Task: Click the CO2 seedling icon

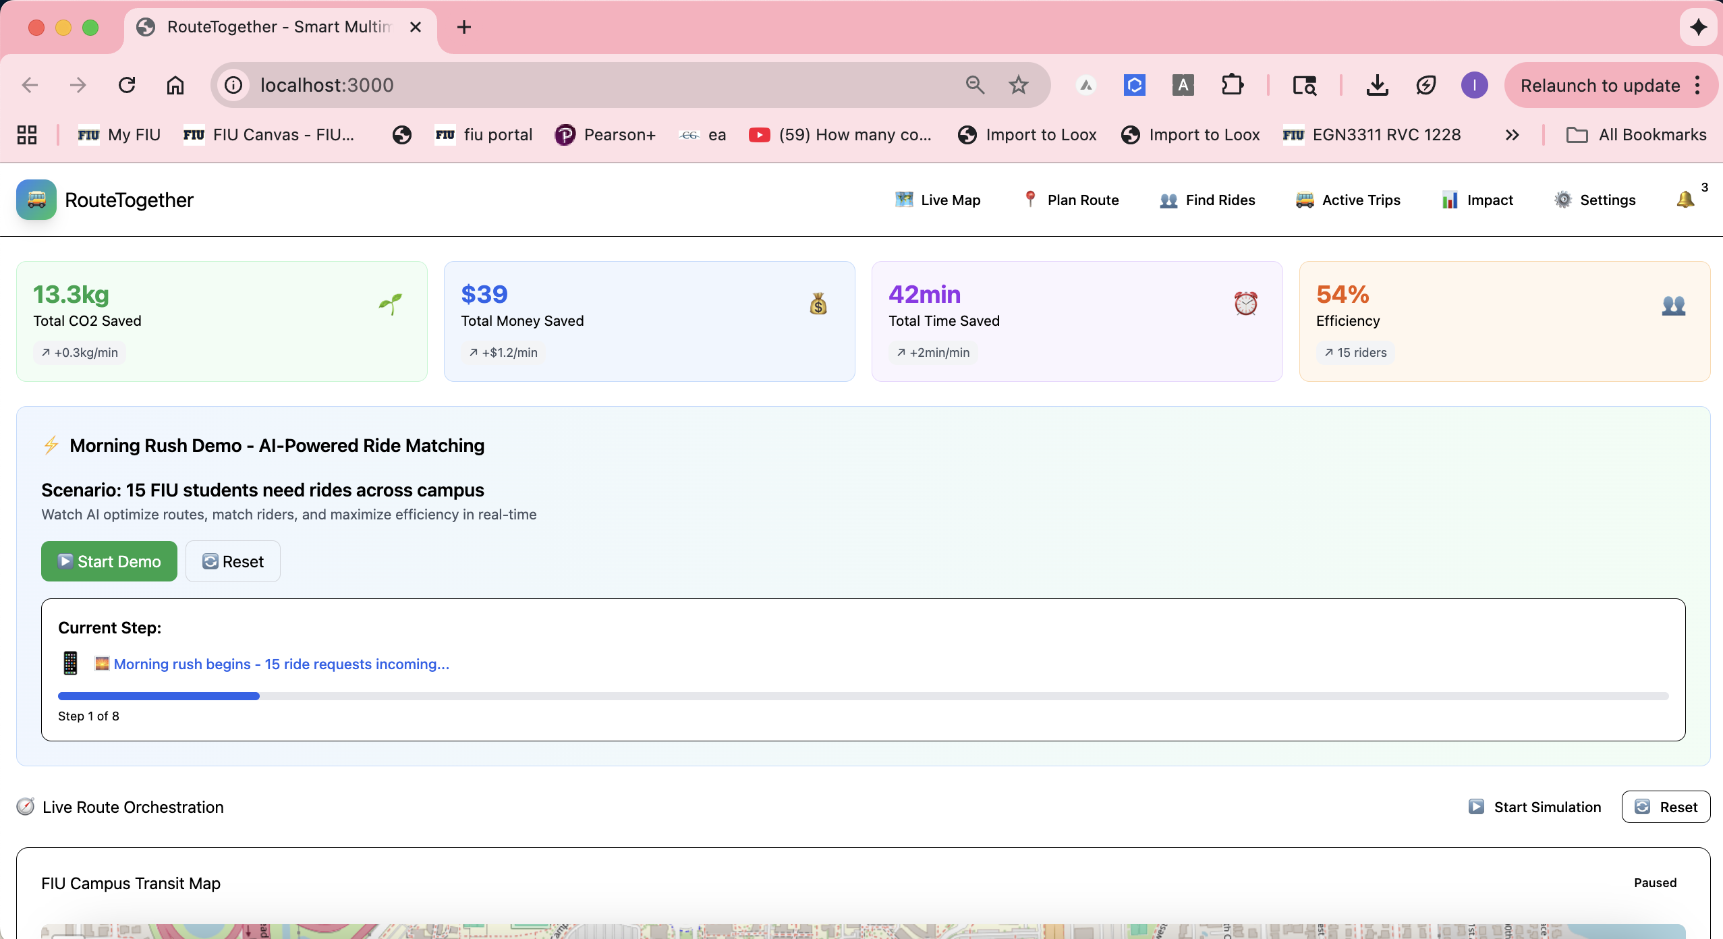Action: coord(391,304)
